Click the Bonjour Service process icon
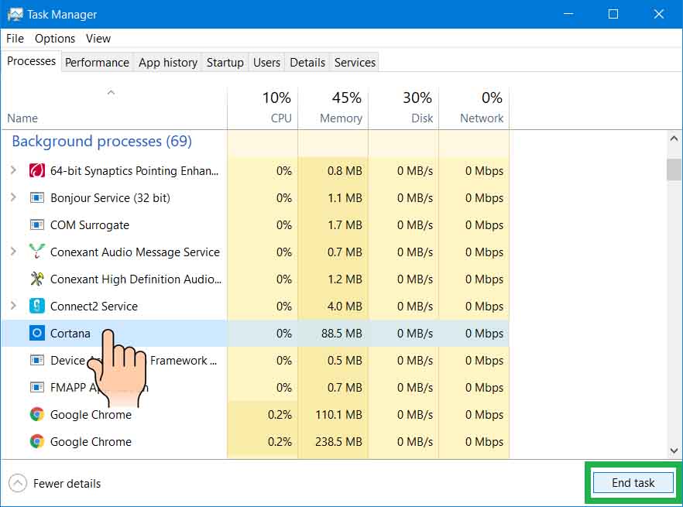This screenshot has height=507, width=683. tap(37, 197)
